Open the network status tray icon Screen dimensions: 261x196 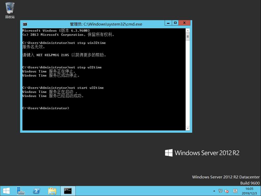pos(220,191)
